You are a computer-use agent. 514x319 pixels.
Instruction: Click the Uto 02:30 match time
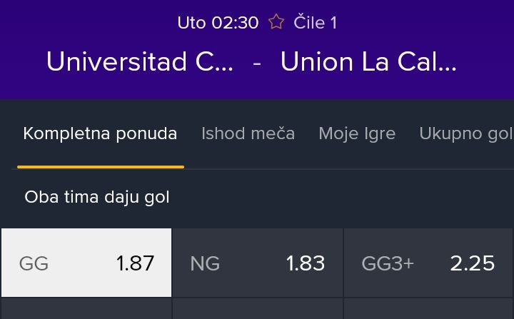(218, 23)
